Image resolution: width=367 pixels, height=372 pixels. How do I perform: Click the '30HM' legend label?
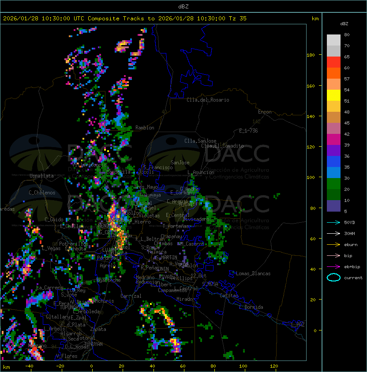[349, 233]
